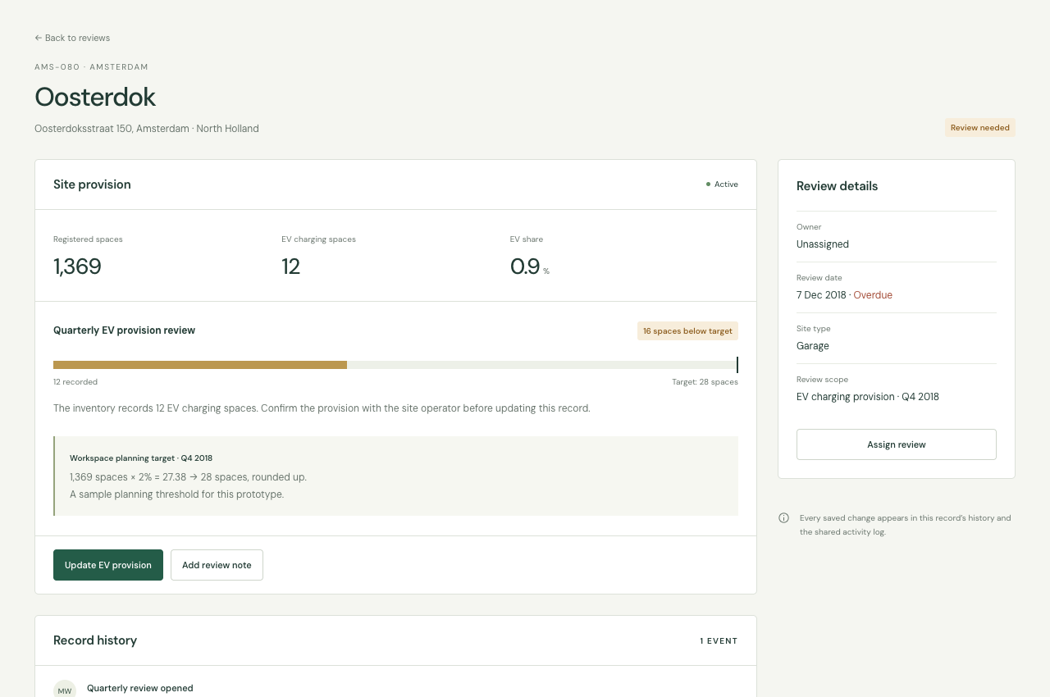Viewport: 1050px width, 697px height.
Task: Click the '1 EVENT' counter in Record history
Action: point(719,641)
